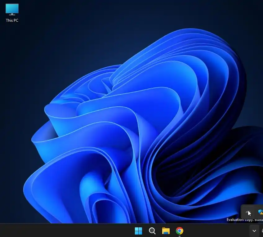Open Windows Security shield in tray flyout
The height and width of the screenshot is (237, 263).
pyautogui.click(x=261, y=212)
